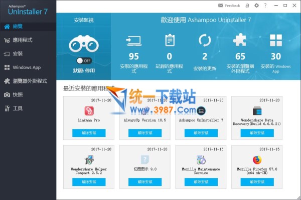The width and height of the screenshot is (301, 200).
Task: Click the installed applications laptop icon
Action: click(134, 40)
